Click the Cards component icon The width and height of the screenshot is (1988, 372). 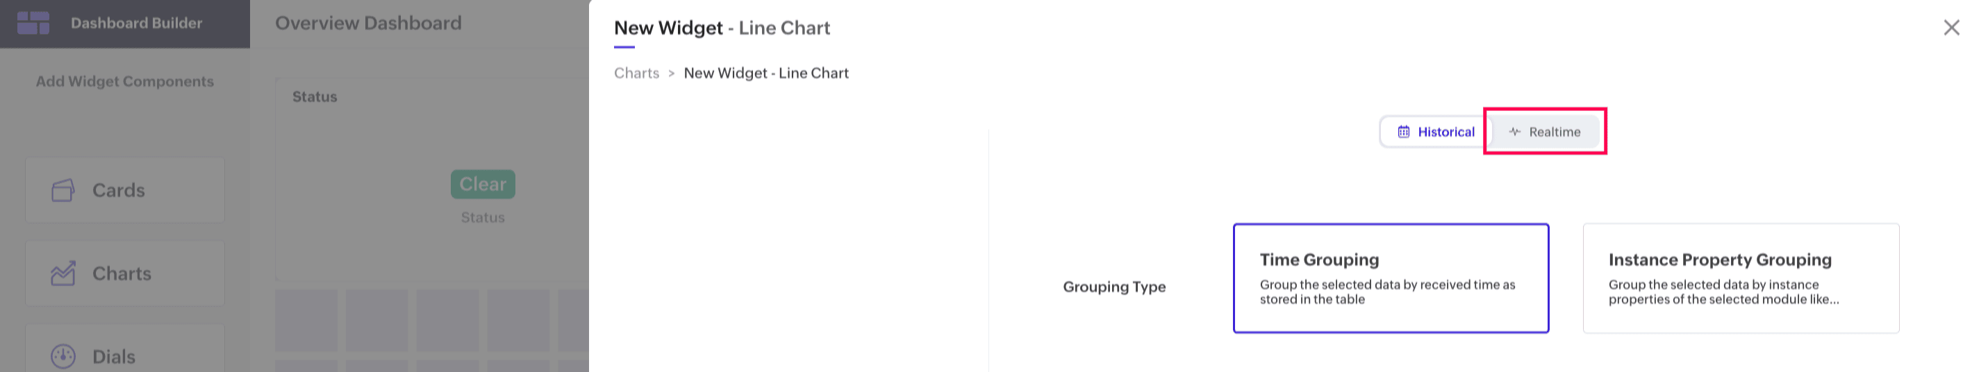[x=63, y=190]
